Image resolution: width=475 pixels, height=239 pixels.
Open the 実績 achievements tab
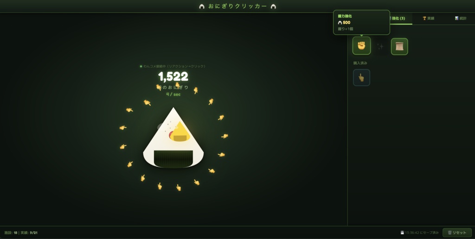click(428, 19)
